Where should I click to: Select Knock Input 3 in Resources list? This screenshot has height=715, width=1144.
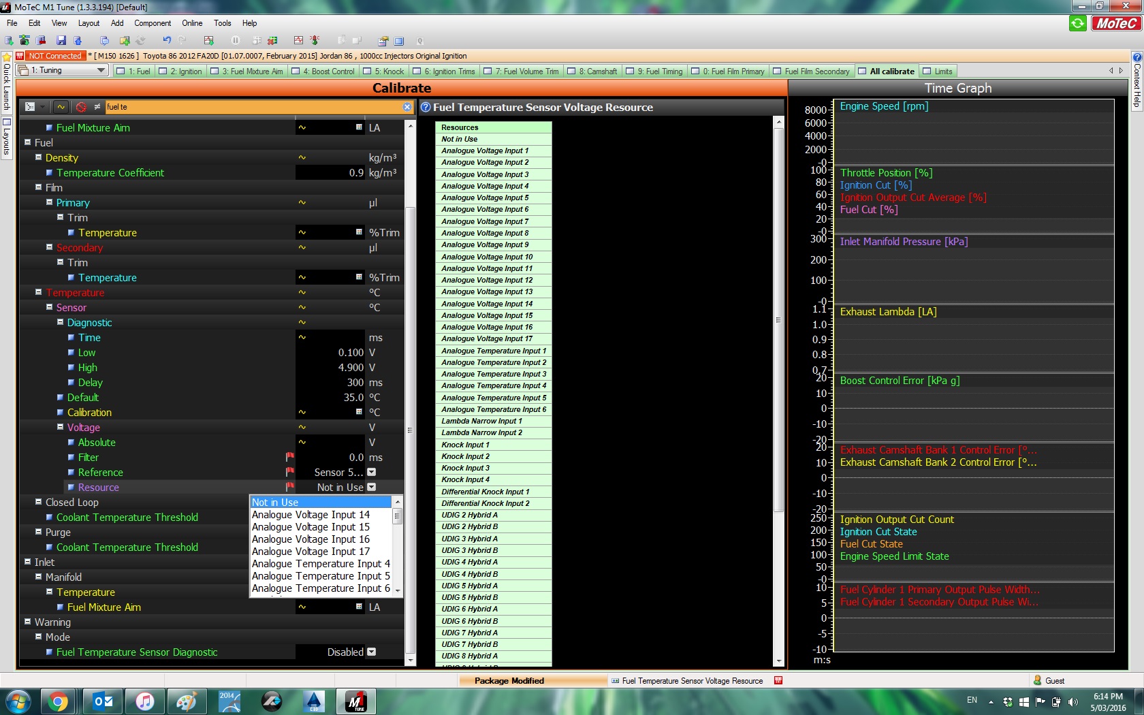494,468
